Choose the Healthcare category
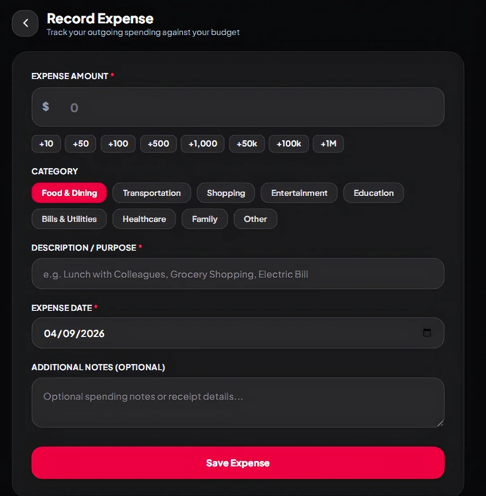486x496 pixels. pos(144,219)
